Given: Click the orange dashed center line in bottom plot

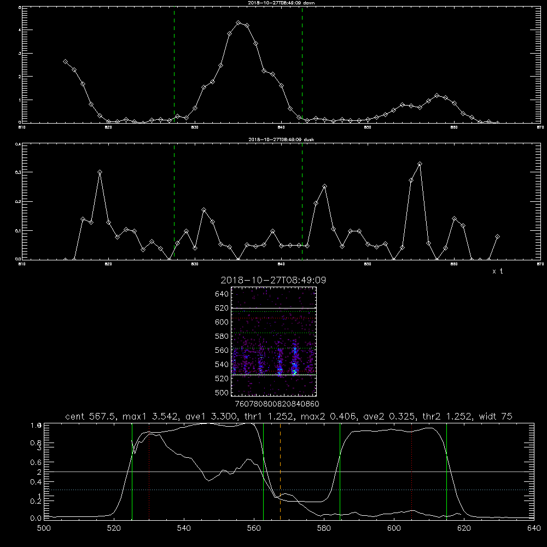Looking at the screenshot, I should click(x=281, y=471).
